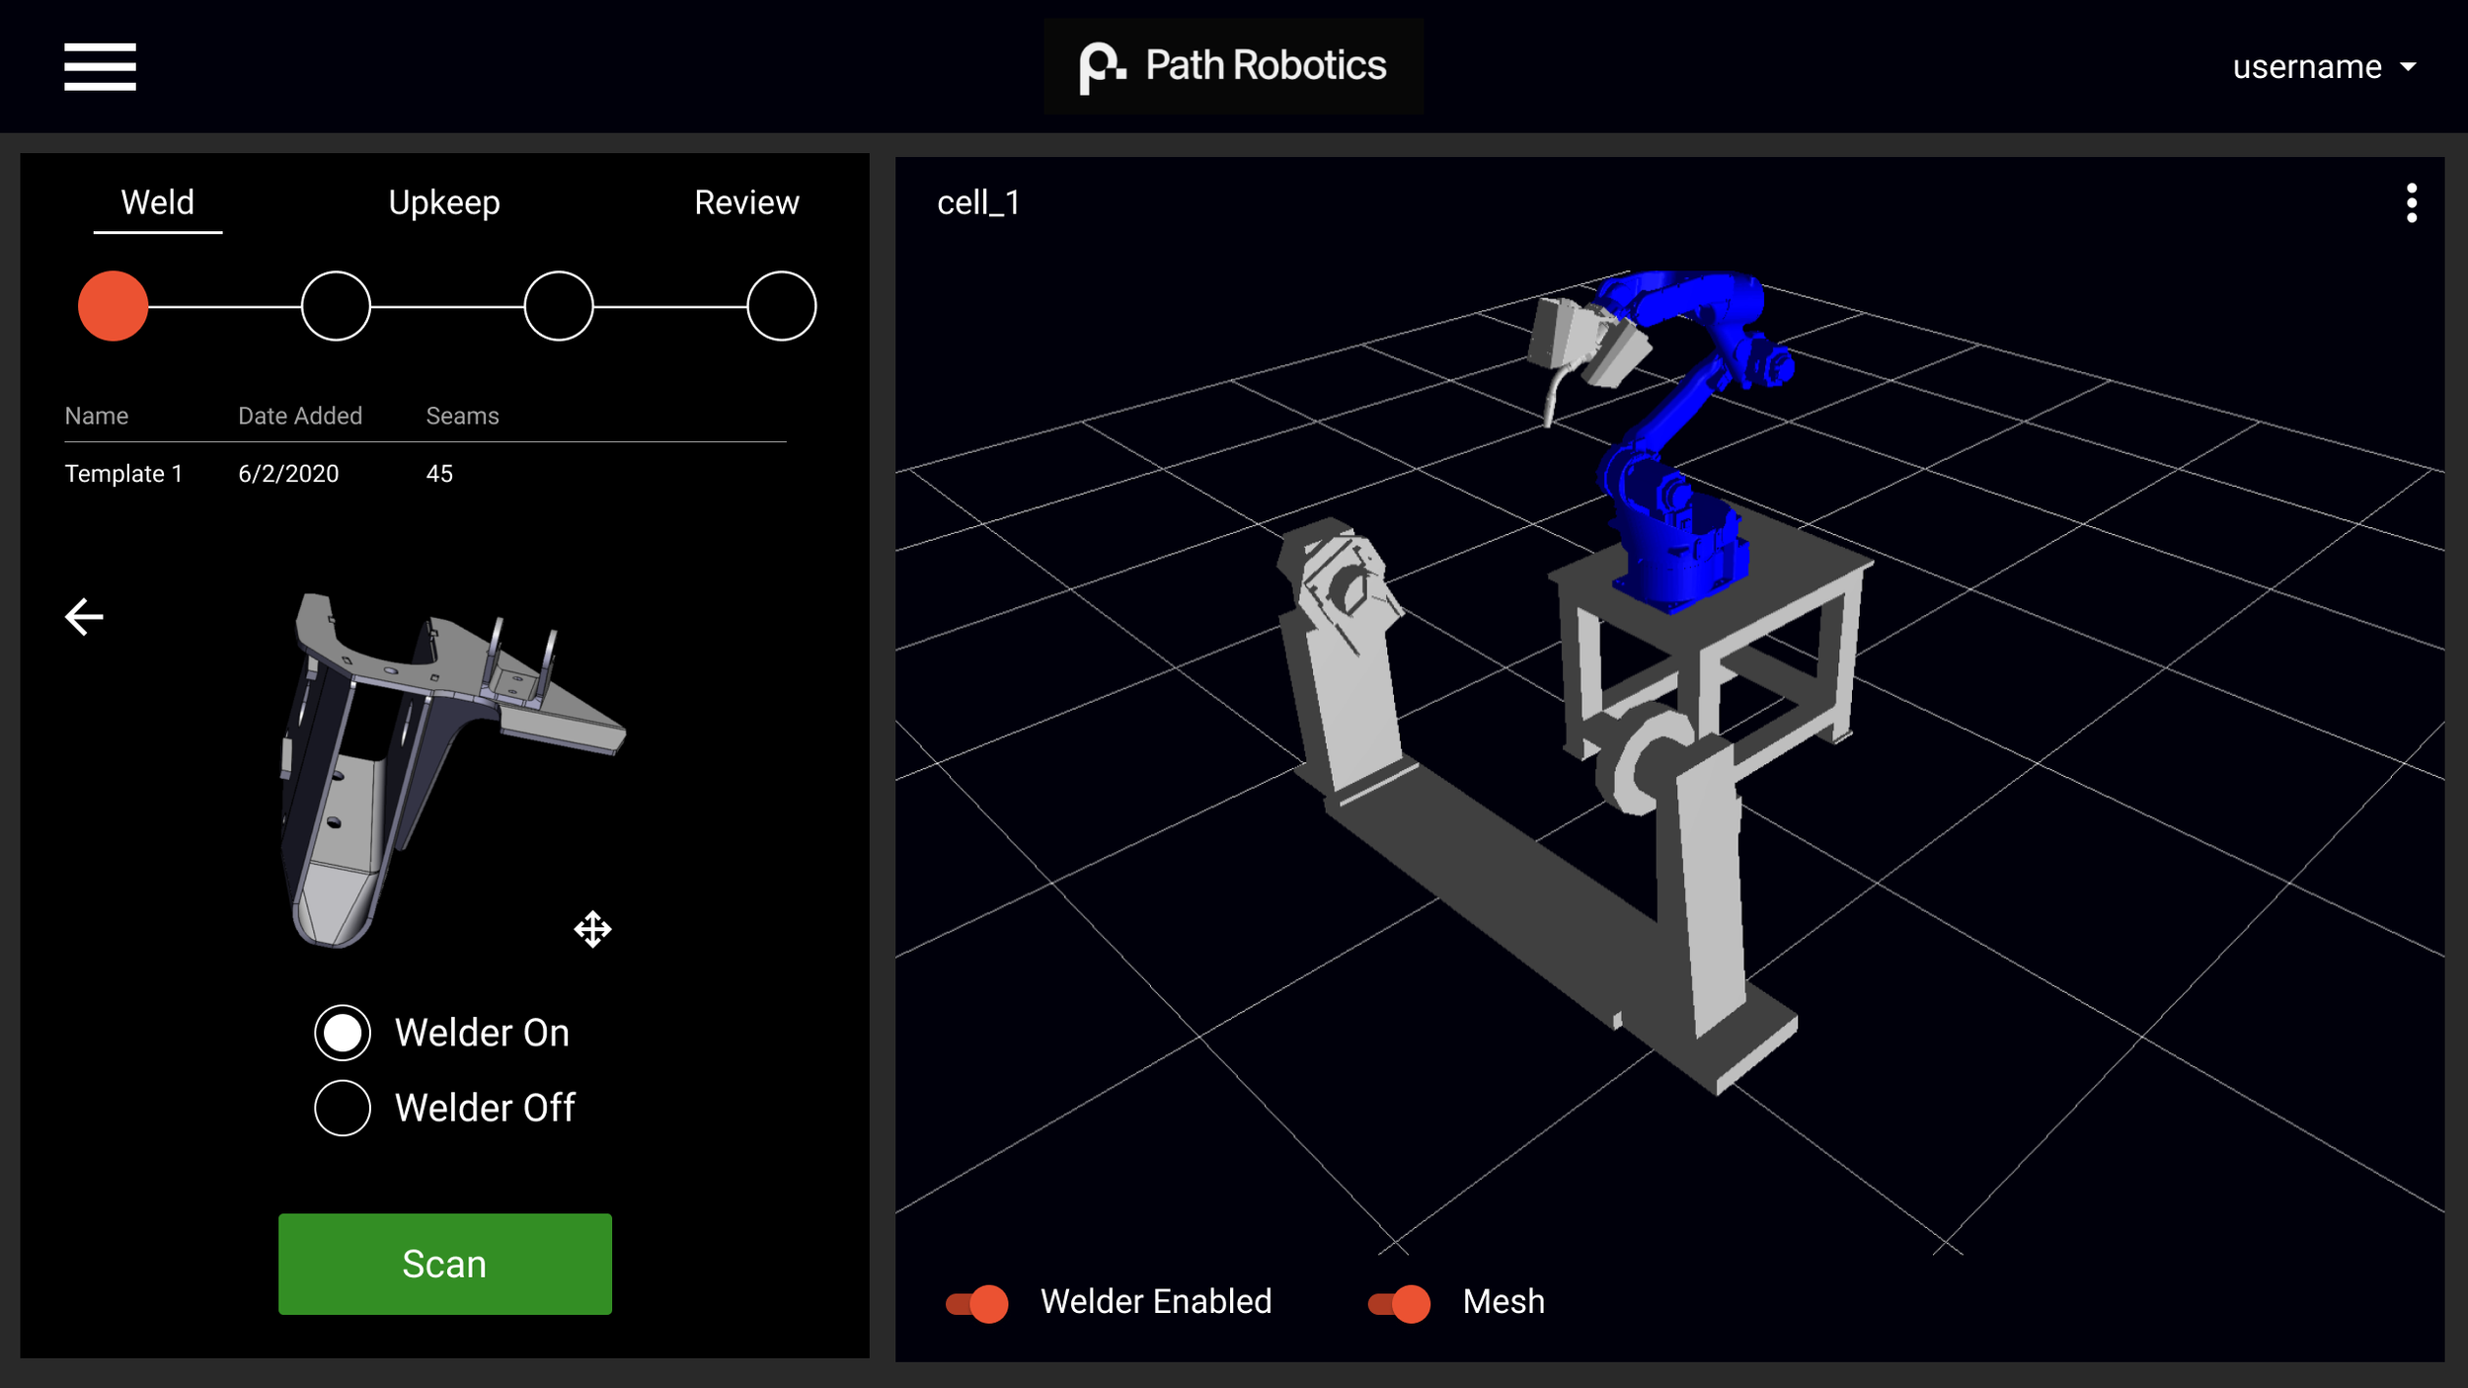Screen dimensions: 2468x1388
Task: Open the hamburger menu
Action: click(100, 66)
